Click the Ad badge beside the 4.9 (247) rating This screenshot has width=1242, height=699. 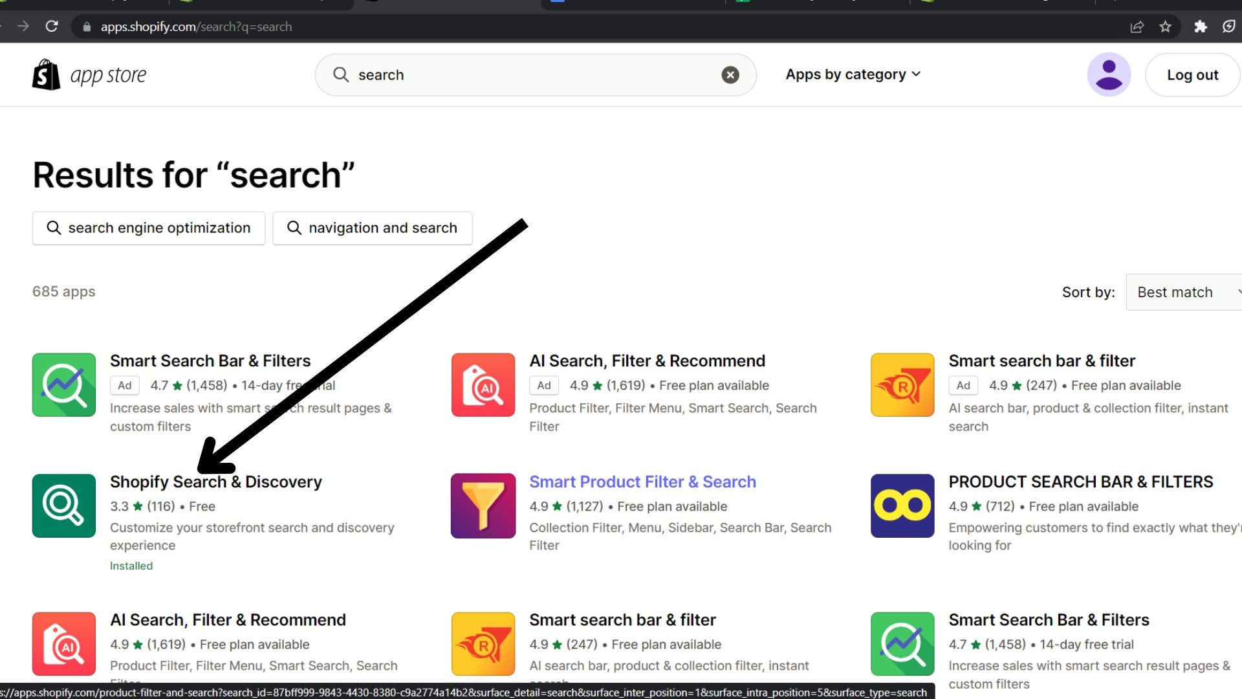pyautogui.click(x=963, y=385)
